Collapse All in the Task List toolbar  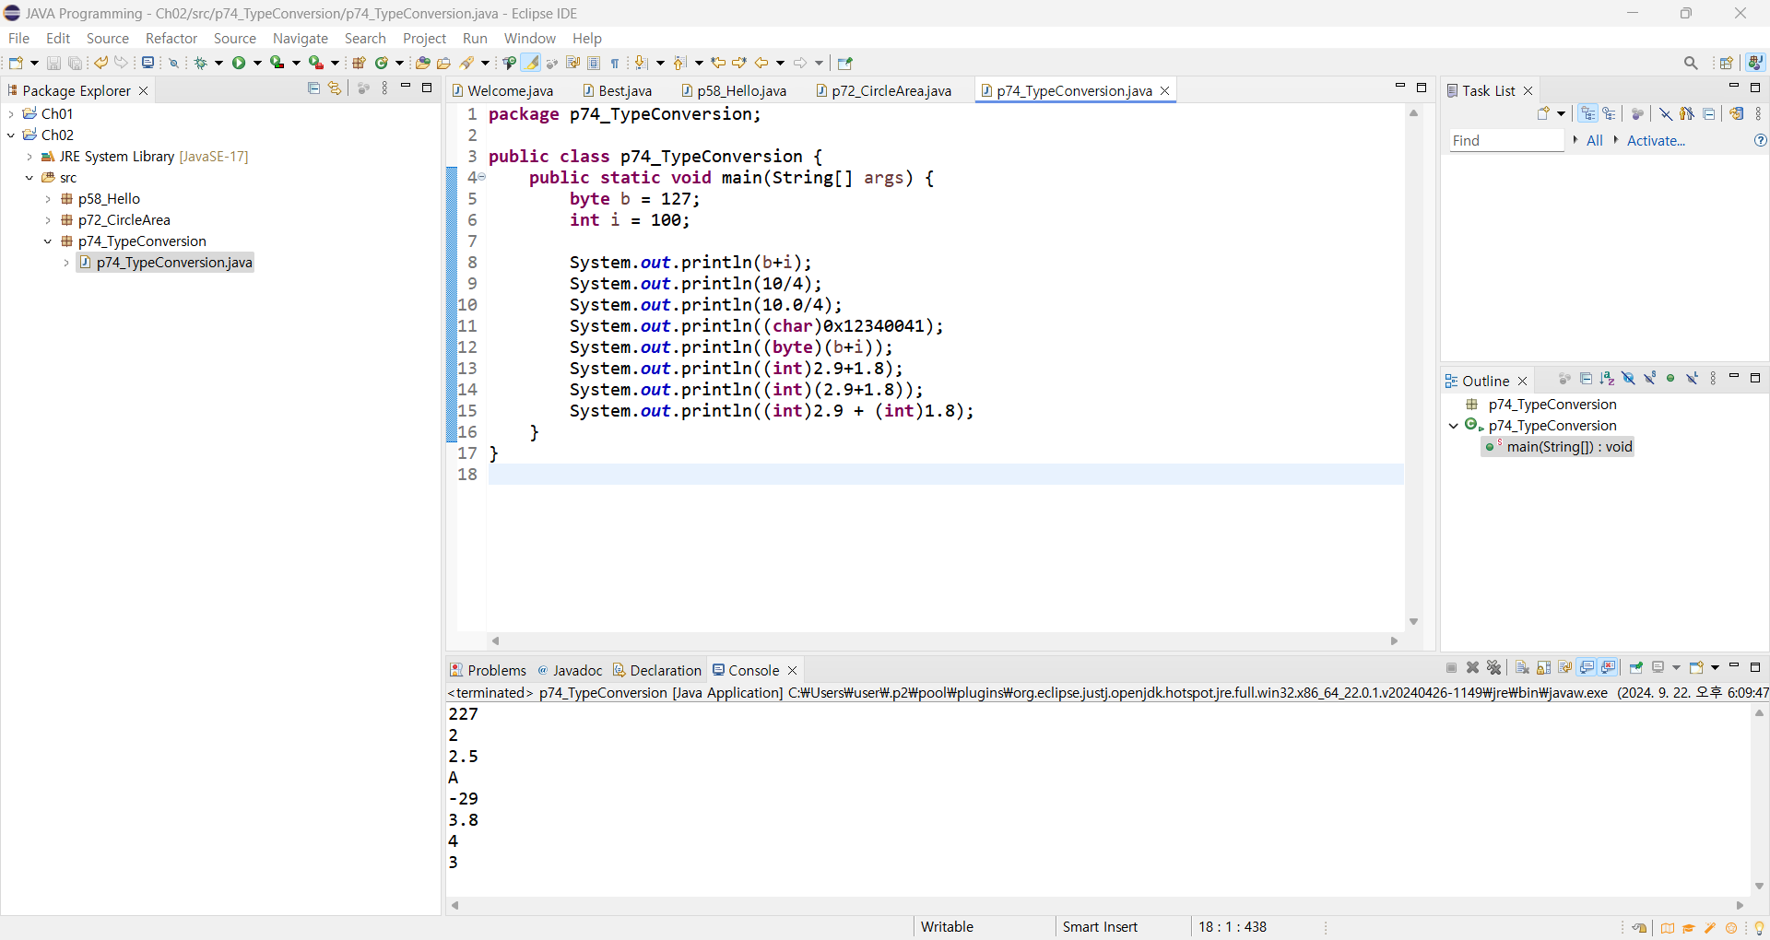[1709, 113]
